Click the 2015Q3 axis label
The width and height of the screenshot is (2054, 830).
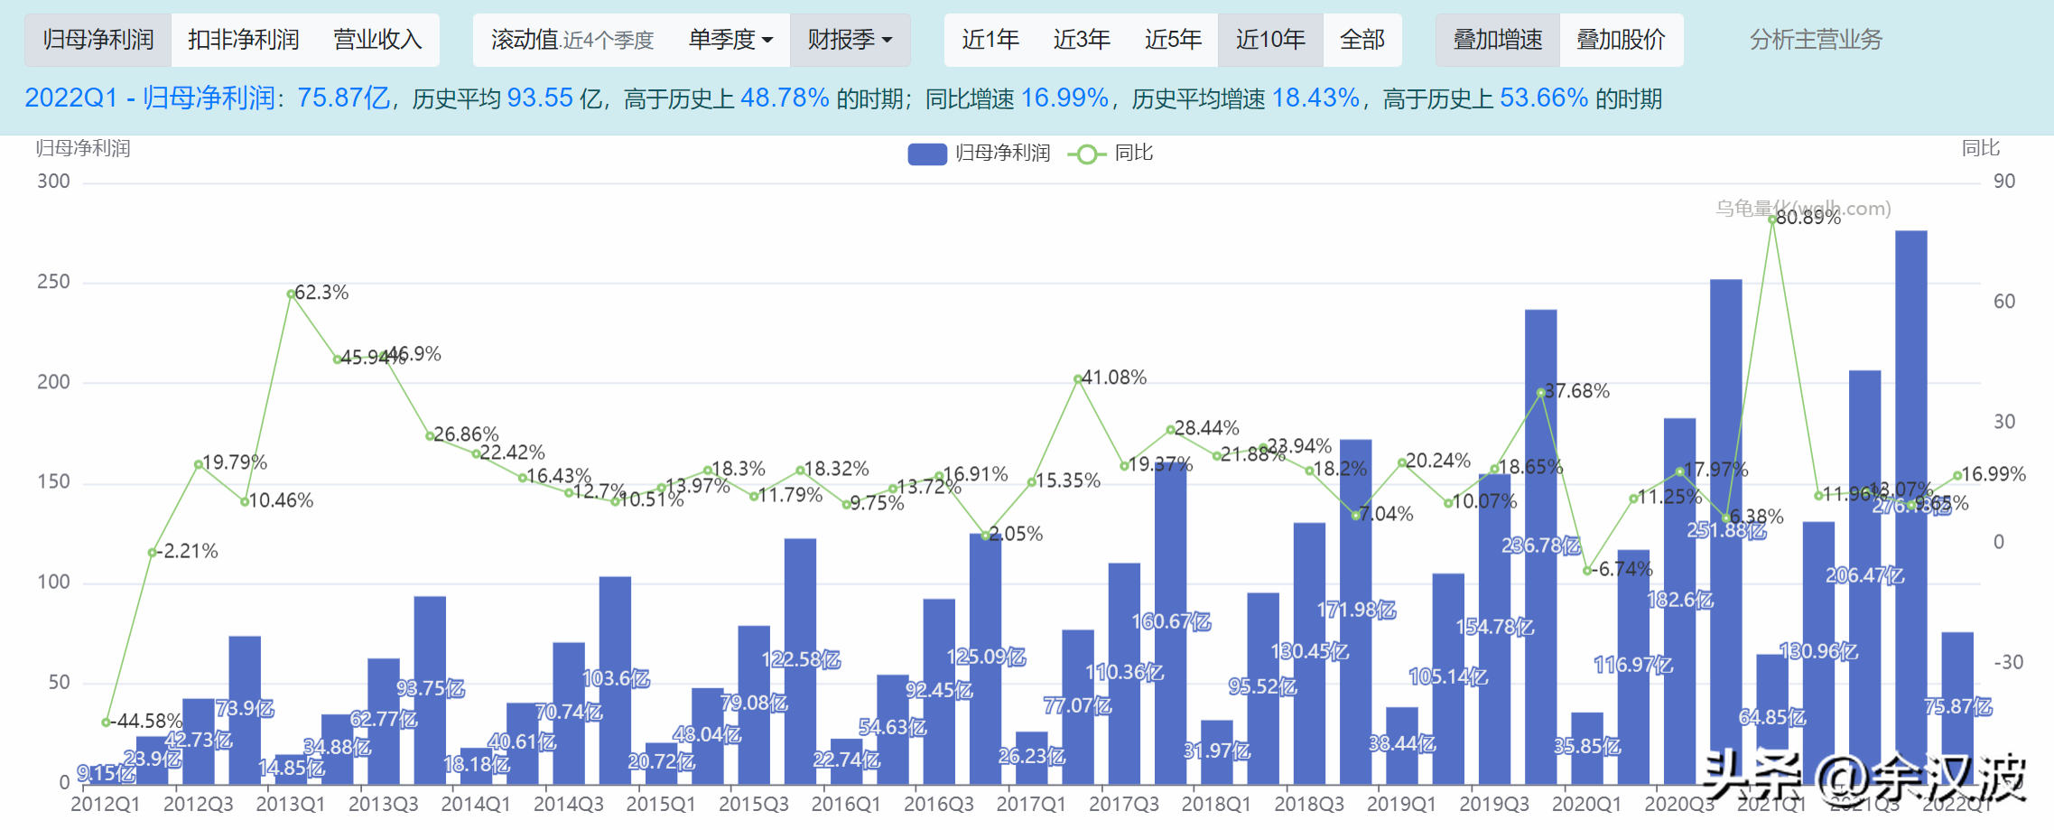[x=753, y=804]
